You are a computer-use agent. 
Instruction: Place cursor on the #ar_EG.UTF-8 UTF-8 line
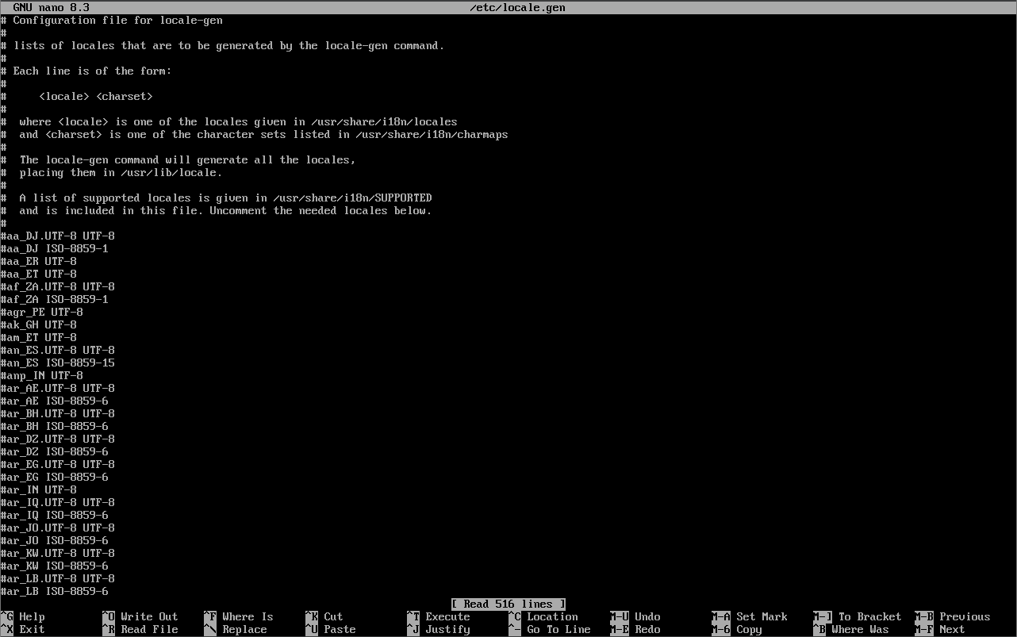(57, 464)
